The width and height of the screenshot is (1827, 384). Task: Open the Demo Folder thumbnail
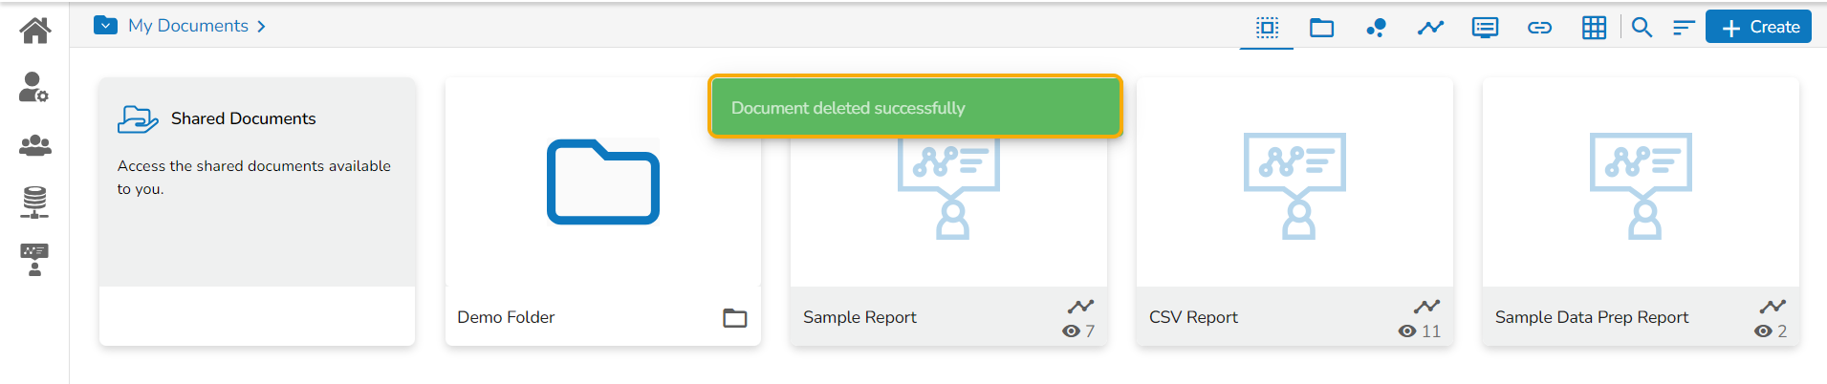pos(602,182)
